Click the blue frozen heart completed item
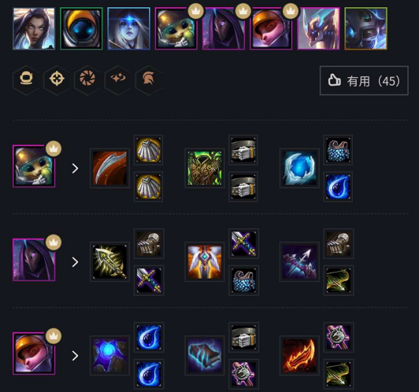Image resolution: width=419 pixels, height=392 pixels. tap(299, 168)
